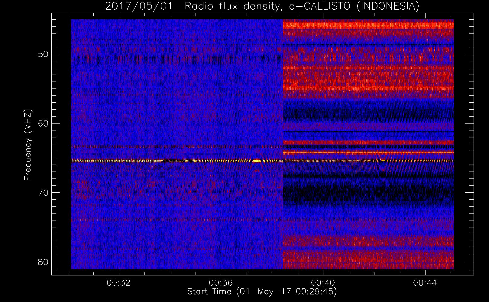The width and height of the screenshot is (489, 302).
Task: Click the 70 MHz frequency tick label
Action: point(43,193)
